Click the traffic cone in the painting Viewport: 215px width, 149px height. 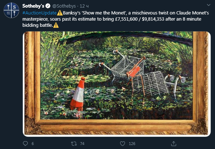[78, 94]
